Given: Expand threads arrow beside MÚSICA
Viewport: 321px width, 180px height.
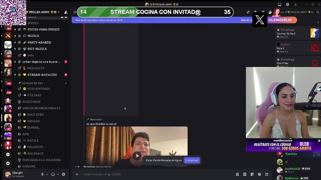Looking at the screenshot, I should pyautogui.click(x=15, y=36).
